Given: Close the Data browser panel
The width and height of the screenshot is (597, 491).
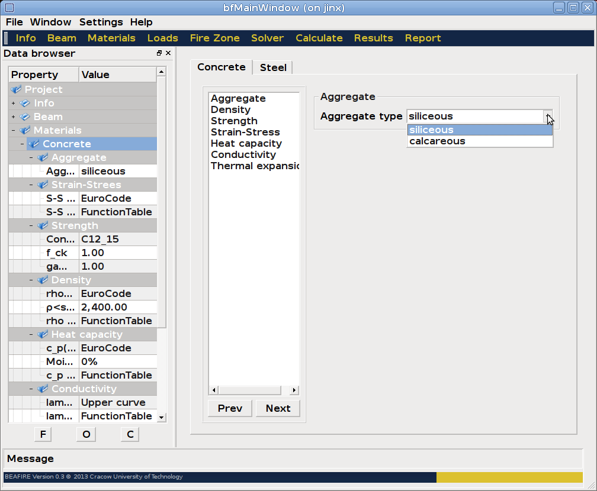Looking at the screenshot, I should (168, 53).
